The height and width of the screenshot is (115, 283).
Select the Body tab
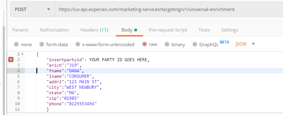[129, 30]
